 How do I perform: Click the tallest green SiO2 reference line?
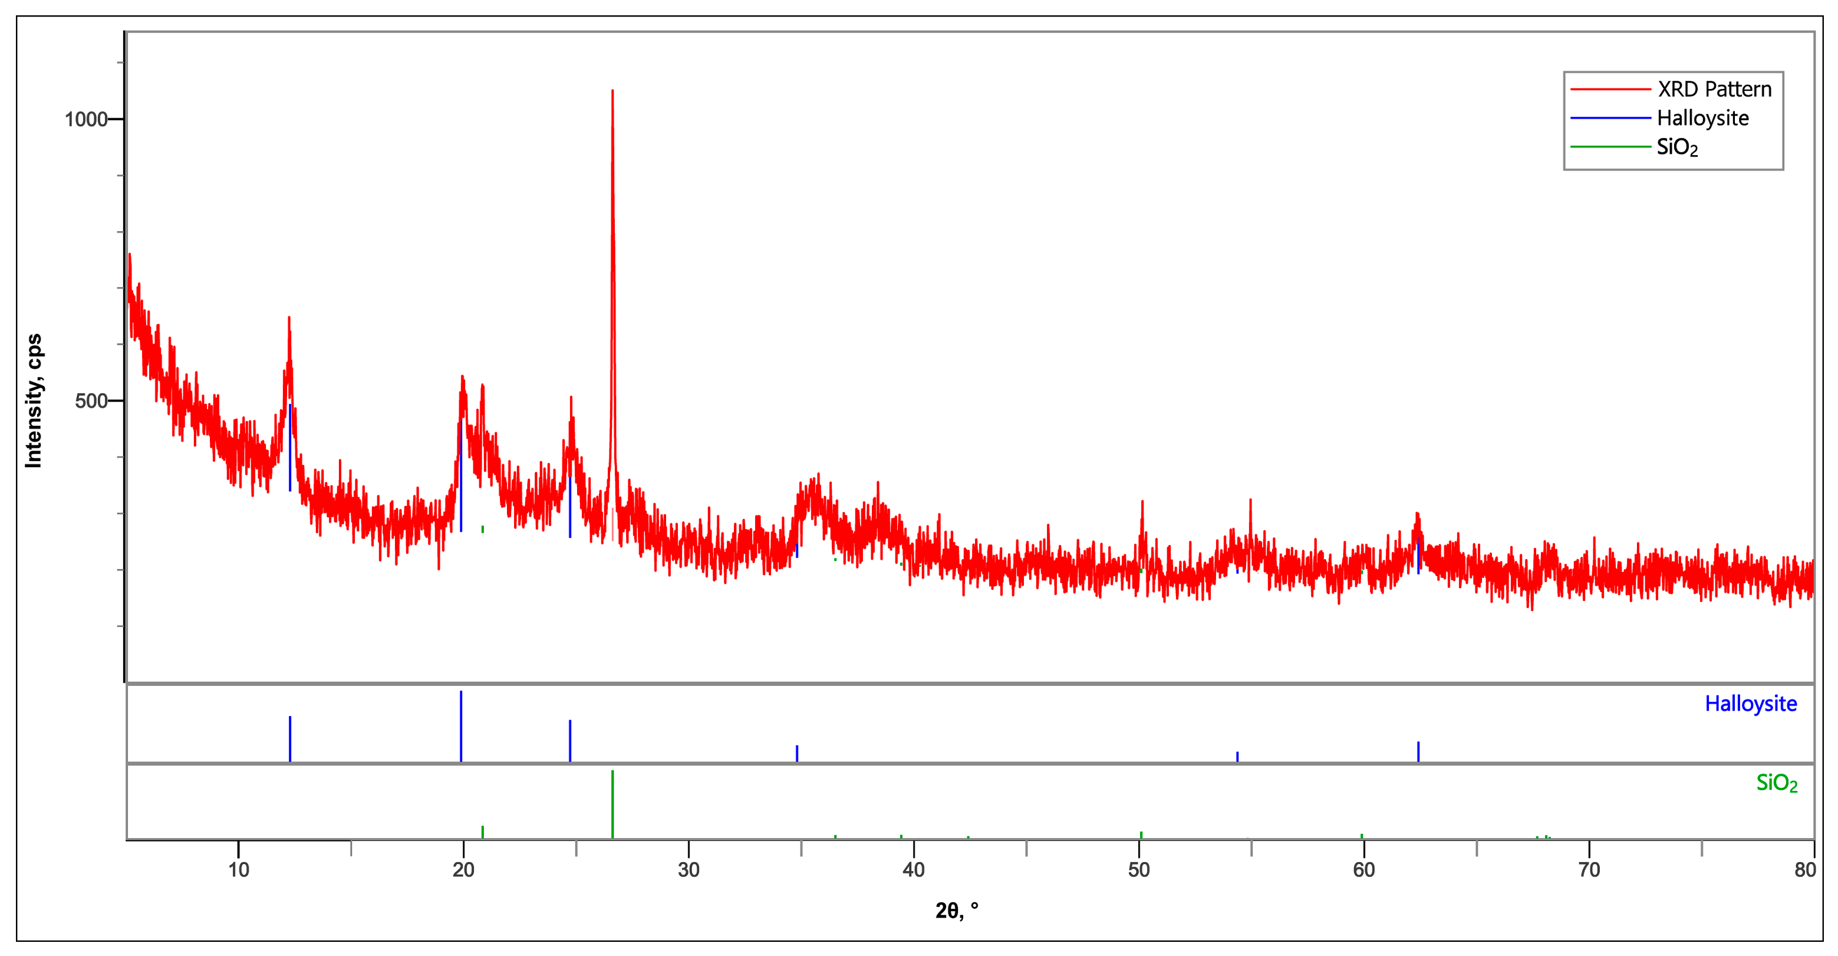(612, 804)
